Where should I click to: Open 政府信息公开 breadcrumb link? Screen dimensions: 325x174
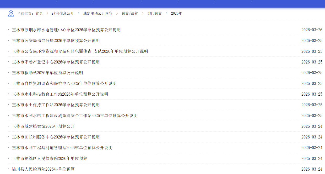63,13
